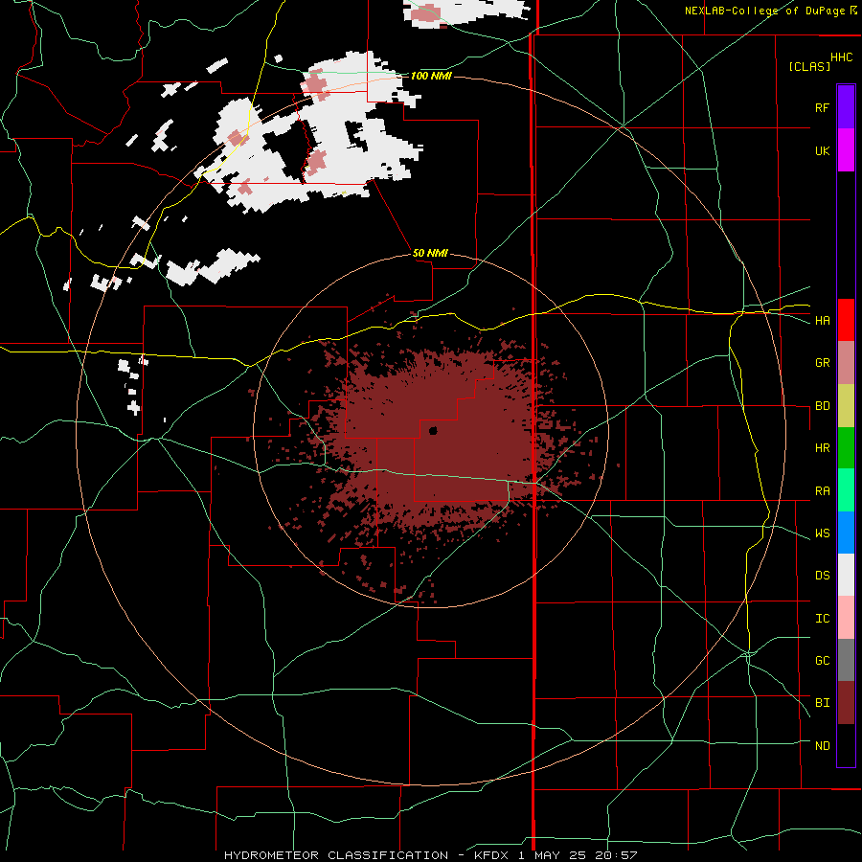Click the RA light green legend swatch
862x862 pixels.
(846, 490)
